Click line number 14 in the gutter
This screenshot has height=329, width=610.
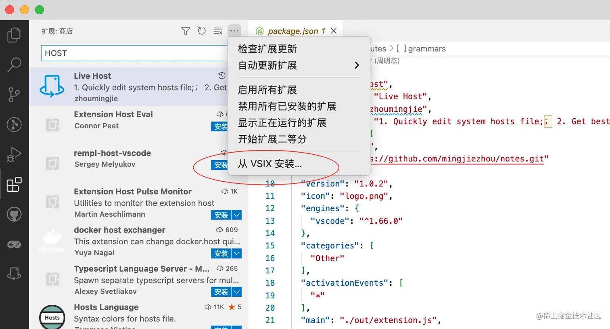pos(270,233)
